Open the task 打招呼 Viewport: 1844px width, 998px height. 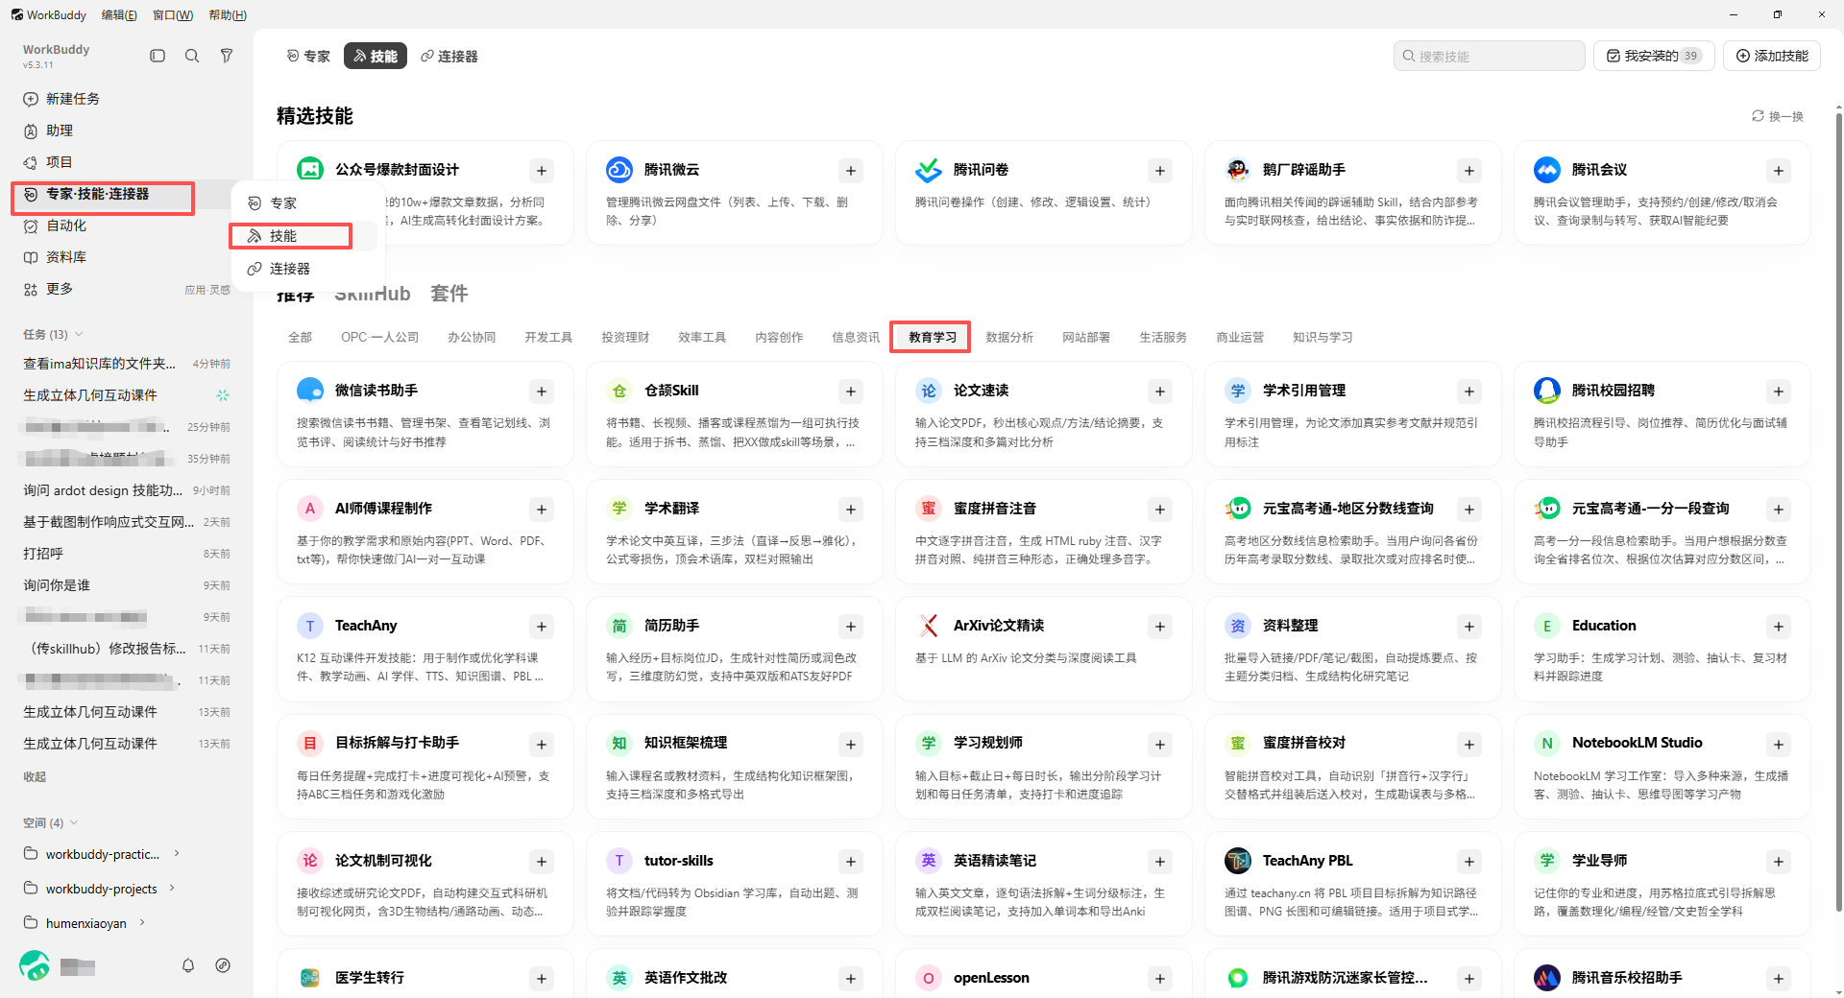click(126, 554)
